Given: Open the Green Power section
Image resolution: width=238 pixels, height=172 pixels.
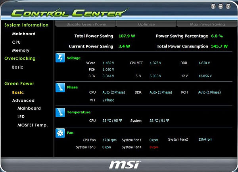Looking at the screenshot, I should pos(19,84).
